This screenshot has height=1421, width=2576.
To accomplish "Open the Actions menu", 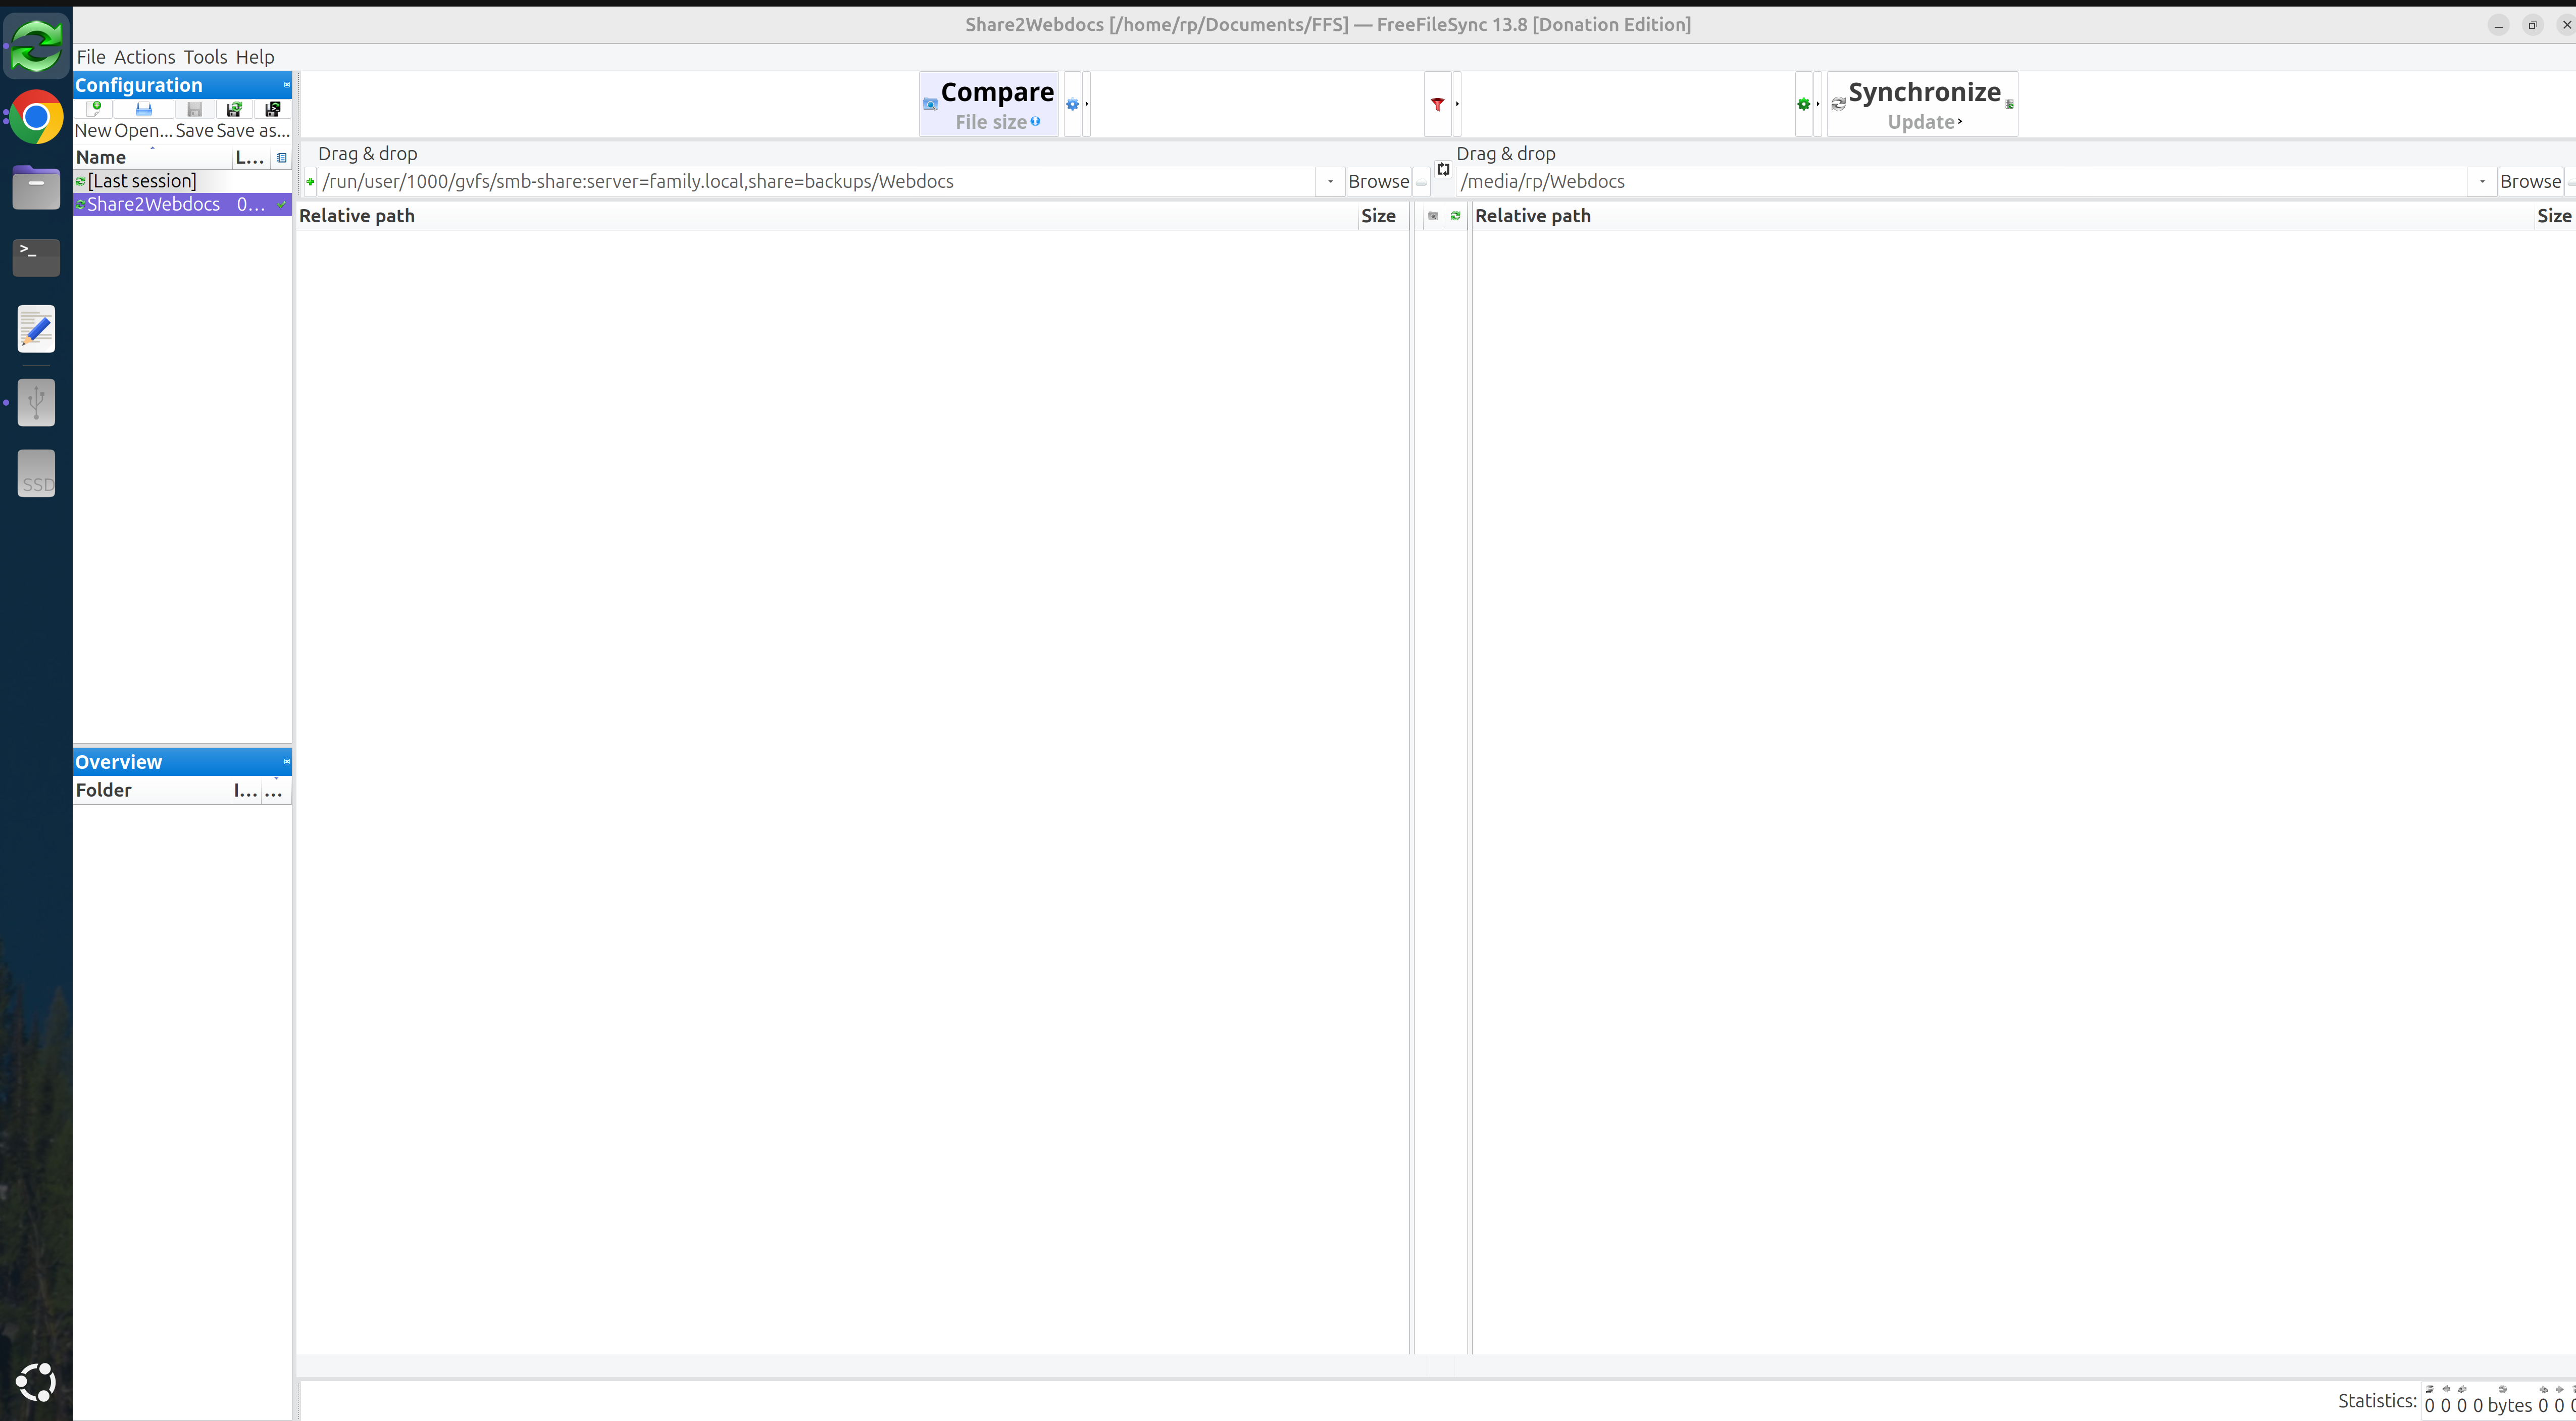I will (144, 57).
